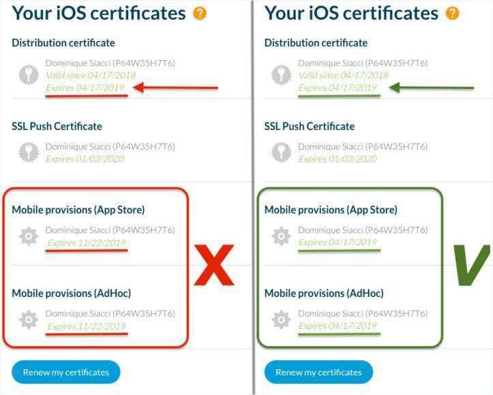Click right panel Distribution certificate key icon
Screen dimensions: 493x395
281,75
